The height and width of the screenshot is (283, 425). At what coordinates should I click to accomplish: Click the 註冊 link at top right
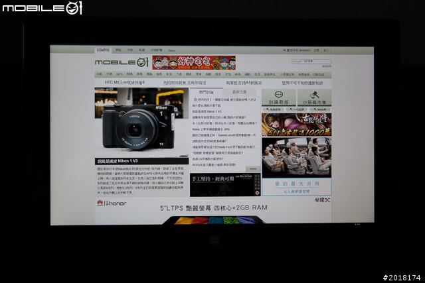pyautogui.click(x=316, y=50)
